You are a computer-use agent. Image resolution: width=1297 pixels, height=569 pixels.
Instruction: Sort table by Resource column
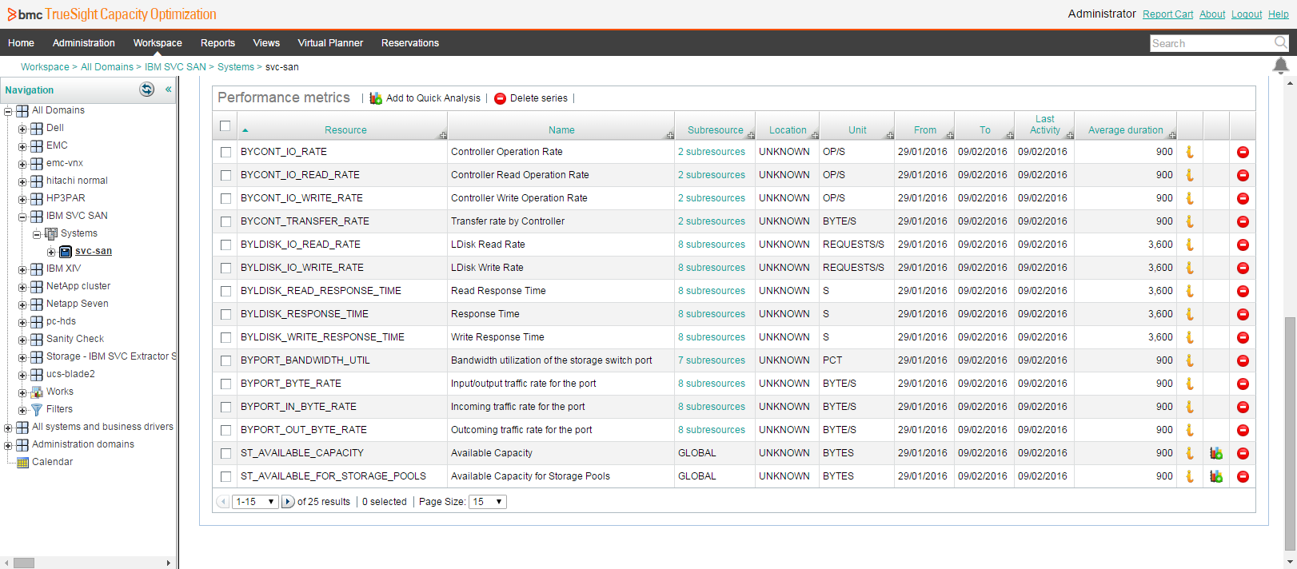345,130
